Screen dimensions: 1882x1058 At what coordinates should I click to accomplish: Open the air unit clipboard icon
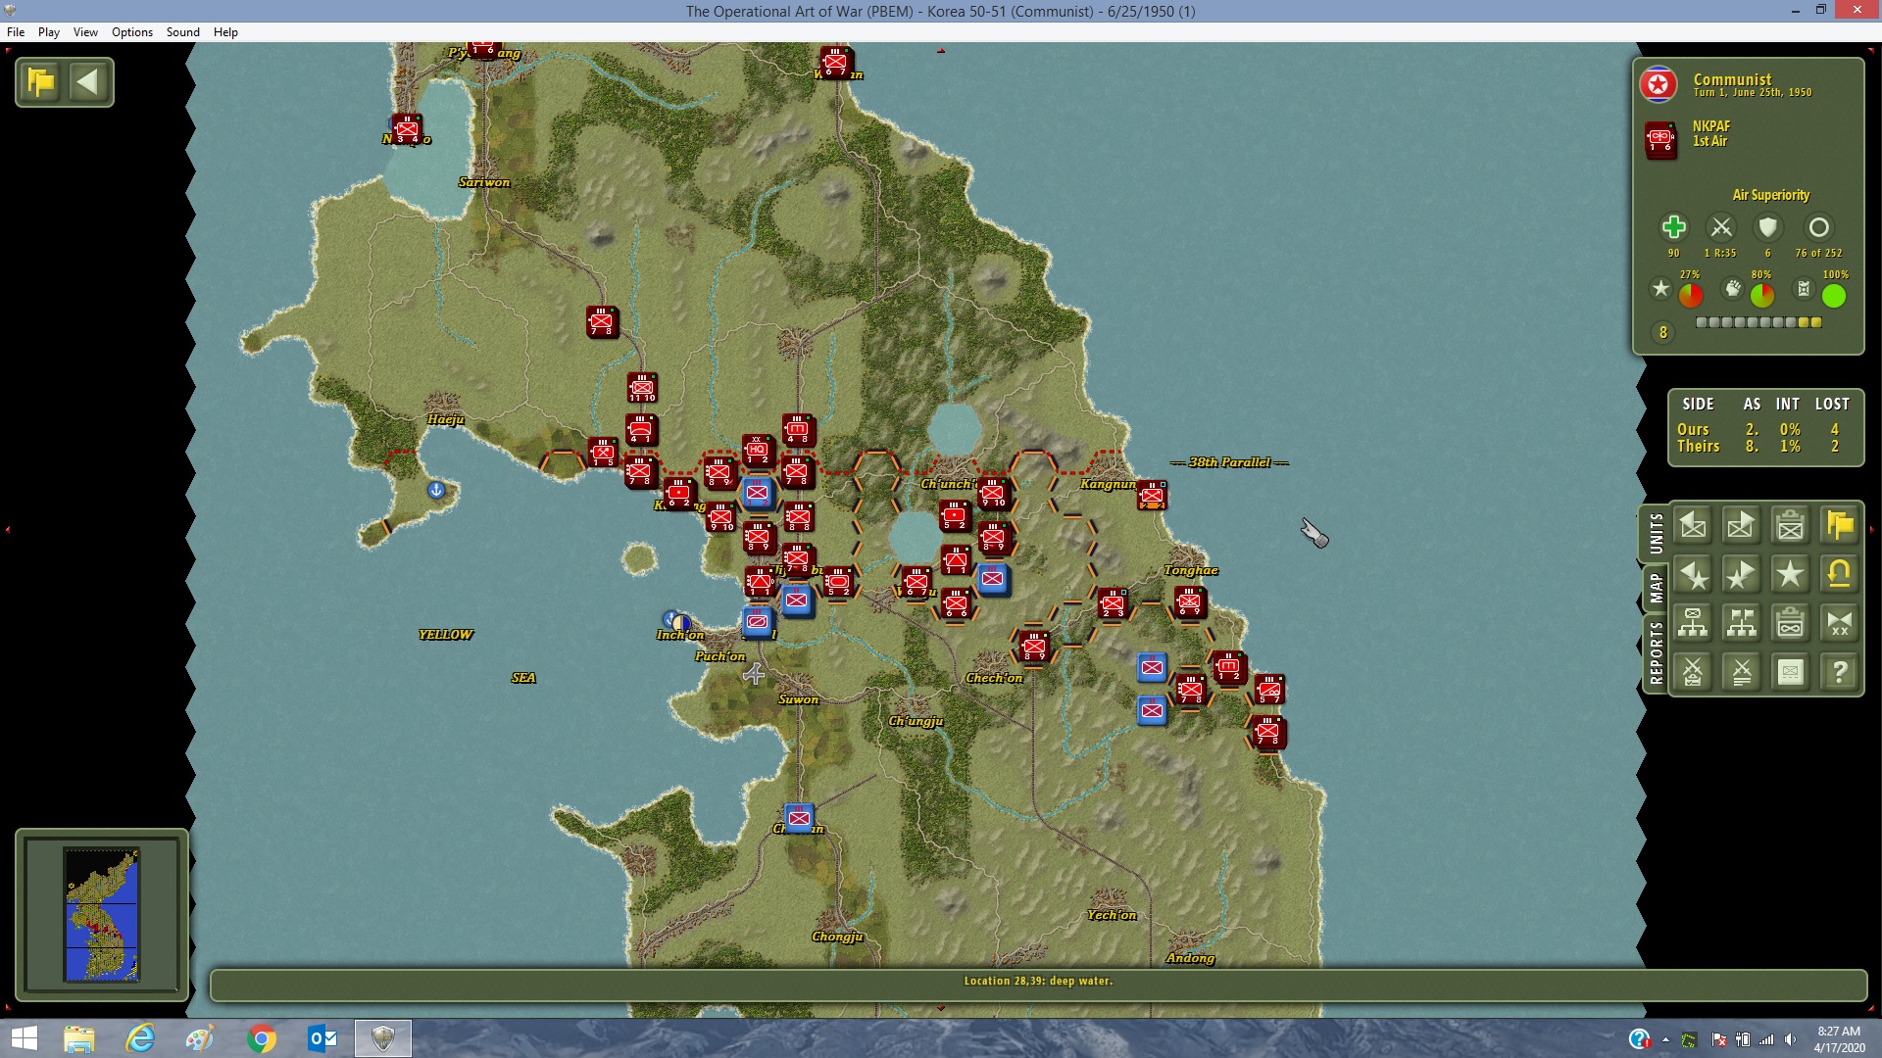(x=1790, y=623)
